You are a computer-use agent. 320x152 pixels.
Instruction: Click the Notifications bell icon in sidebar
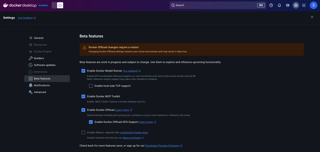(31, 85)
